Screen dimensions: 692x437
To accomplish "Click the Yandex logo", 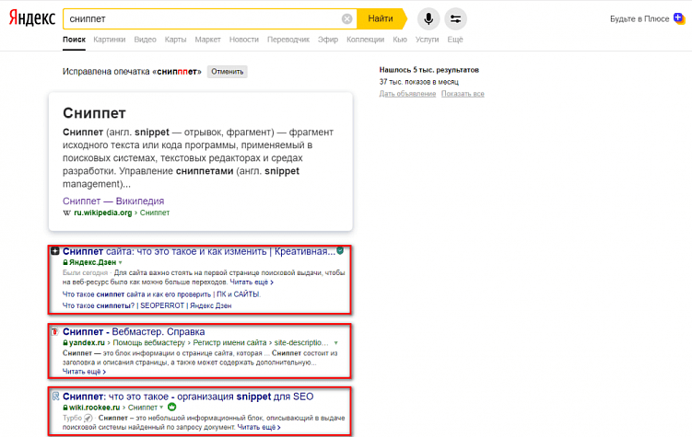I will [x=32, y=18].
